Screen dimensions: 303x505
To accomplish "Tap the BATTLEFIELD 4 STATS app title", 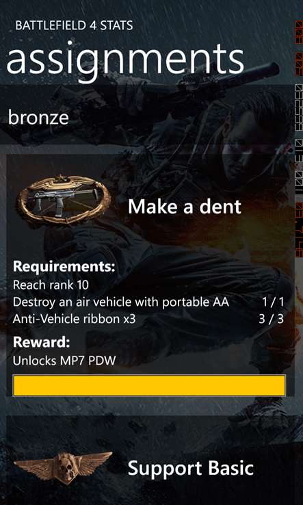I will click(x=74, y=25).
